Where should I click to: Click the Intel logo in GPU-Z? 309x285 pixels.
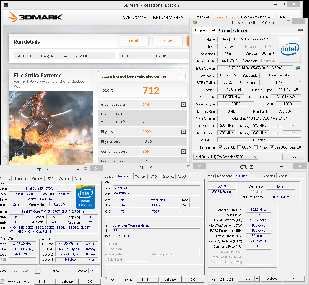click(x=290, y=50)
